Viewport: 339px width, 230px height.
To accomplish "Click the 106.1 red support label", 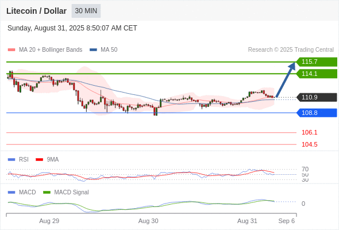I will [x=309, y=132].
